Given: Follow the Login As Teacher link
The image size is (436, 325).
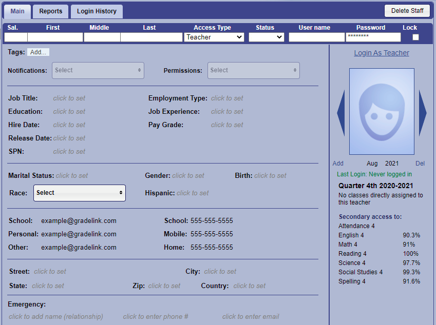Looking at the screenshot, I should [x=382, y=53].
